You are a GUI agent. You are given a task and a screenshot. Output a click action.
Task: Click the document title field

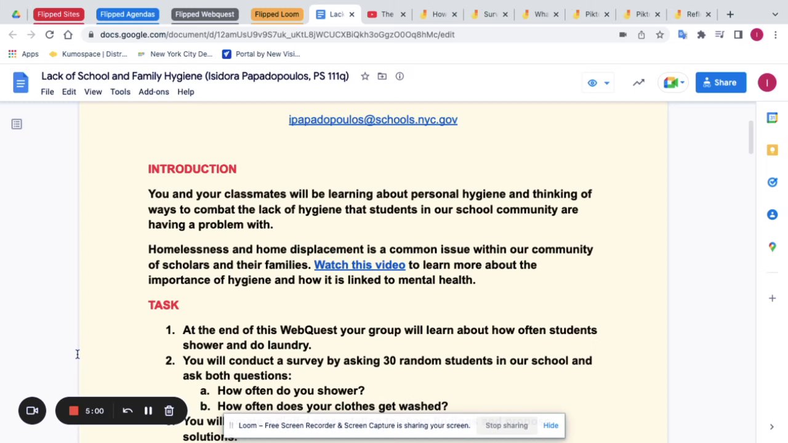click(195, 76)
